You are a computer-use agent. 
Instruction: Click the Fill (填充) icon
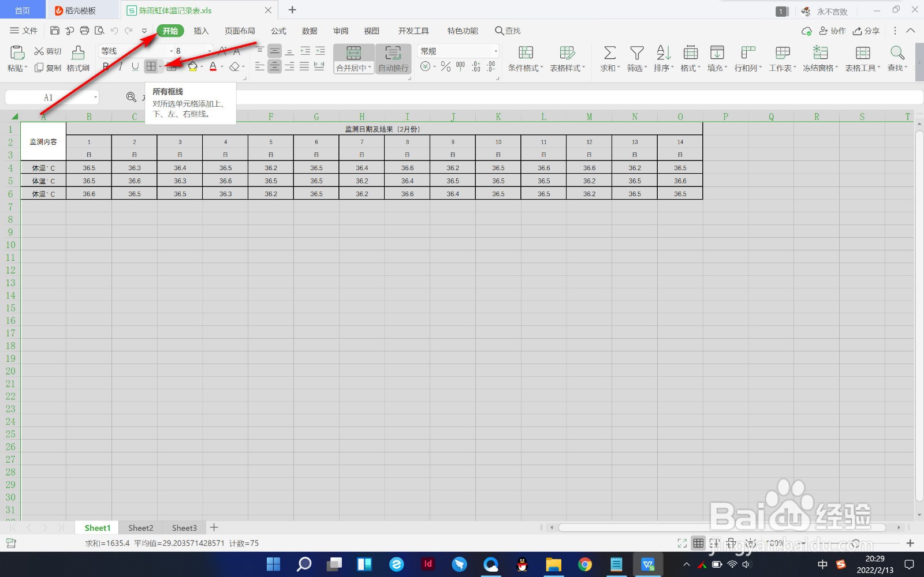coord(717,53)
